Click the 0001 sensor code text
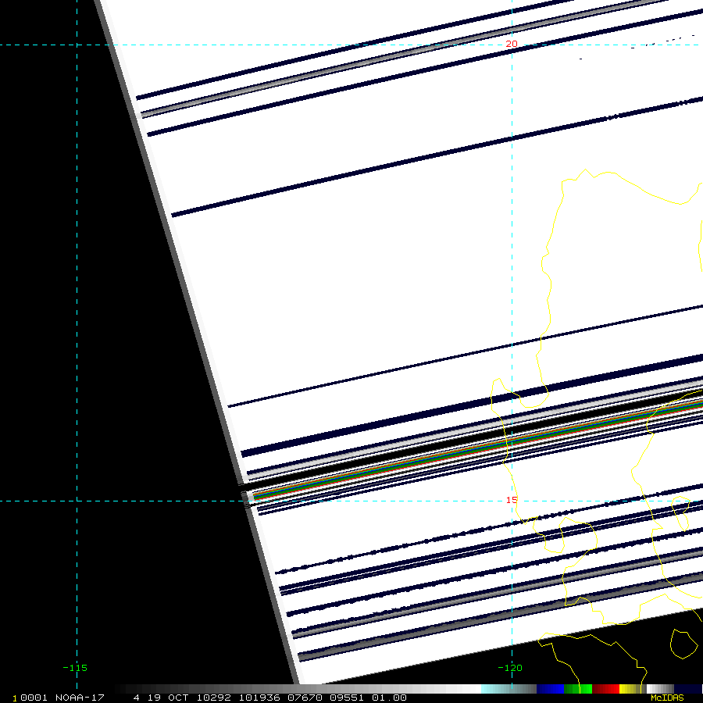This screenshot has height=703, width=703. click(x=34, y=698)
